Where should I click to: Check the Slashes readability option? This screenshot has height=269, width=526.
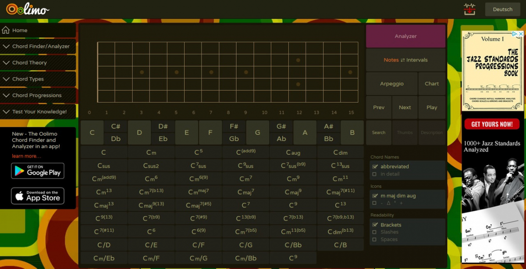click(374, 232)
